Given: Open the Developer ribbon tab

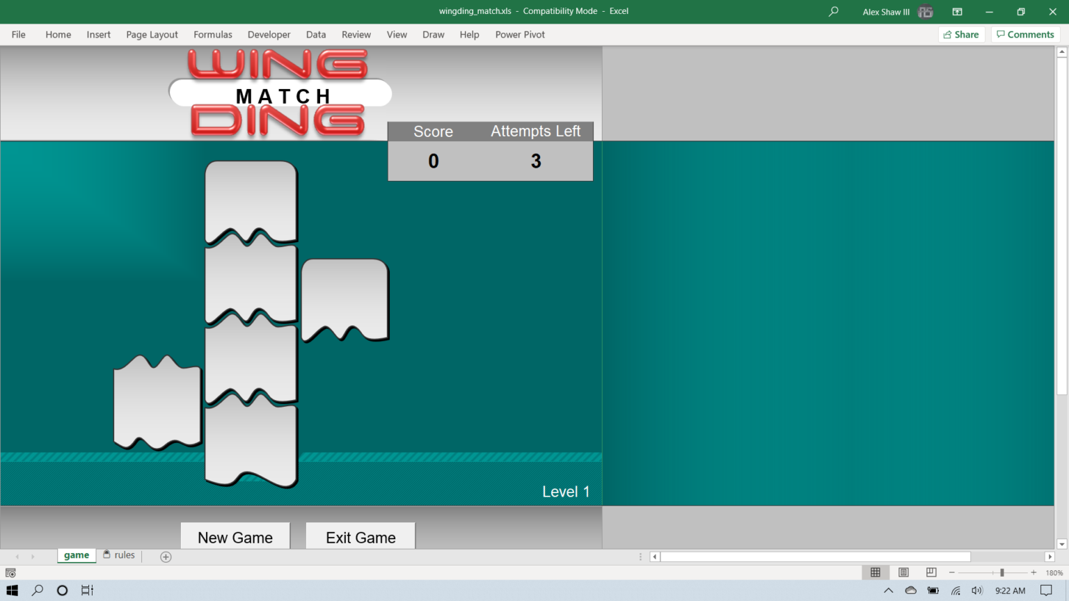Looking at the screenshot, I should coord(269,34).
